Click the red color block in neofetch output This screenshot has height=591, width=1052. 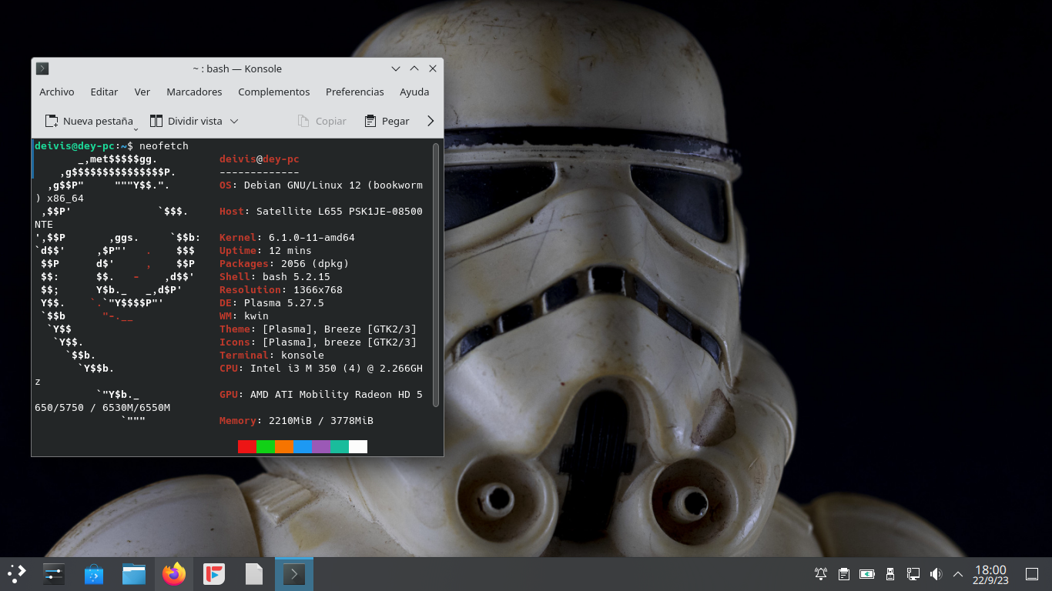point(247,446)
